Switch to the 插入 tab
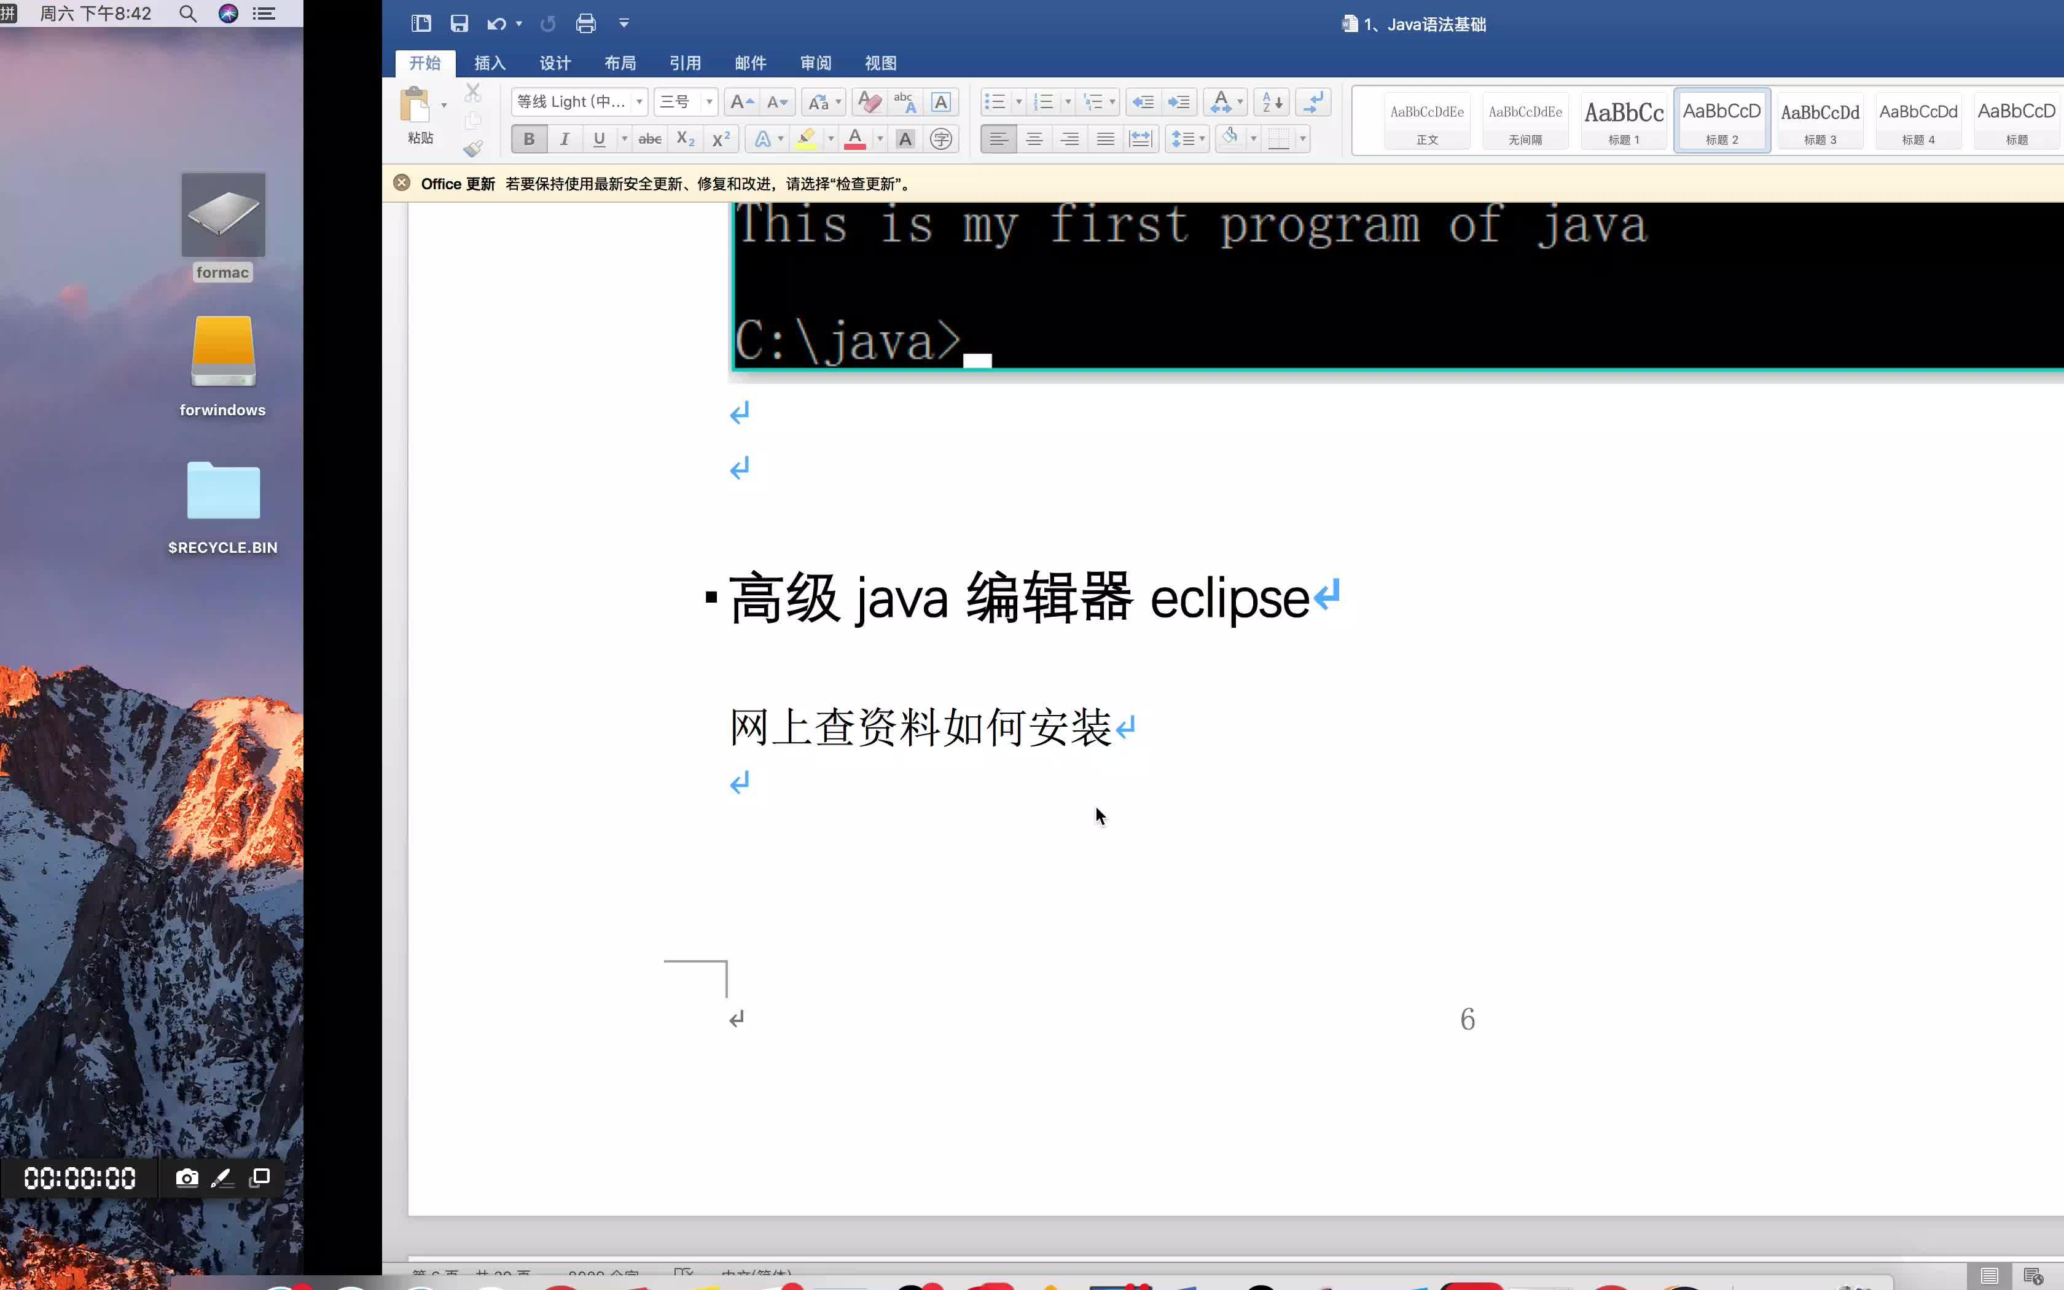Screen dimensions: 2064x1290 click(x=490, y=63)
